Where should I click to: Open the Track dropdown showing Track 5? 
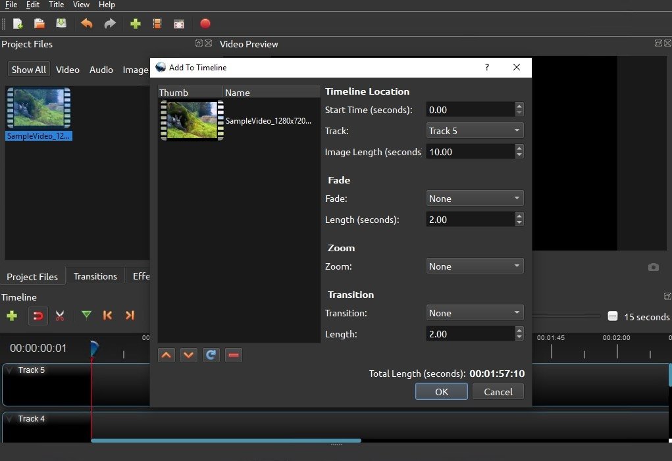point(475,131)
